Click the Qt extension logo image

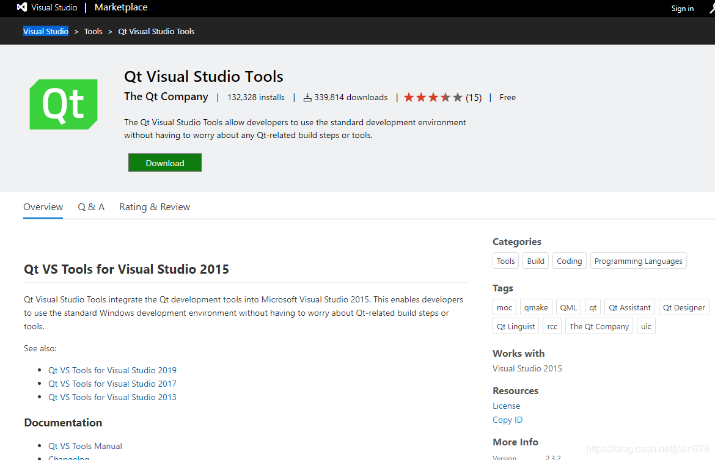[64, 104]
